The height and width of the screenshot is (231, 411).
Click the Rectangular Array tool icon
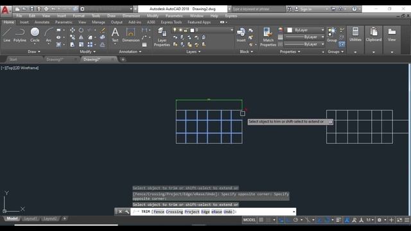[x=90, y=45]
